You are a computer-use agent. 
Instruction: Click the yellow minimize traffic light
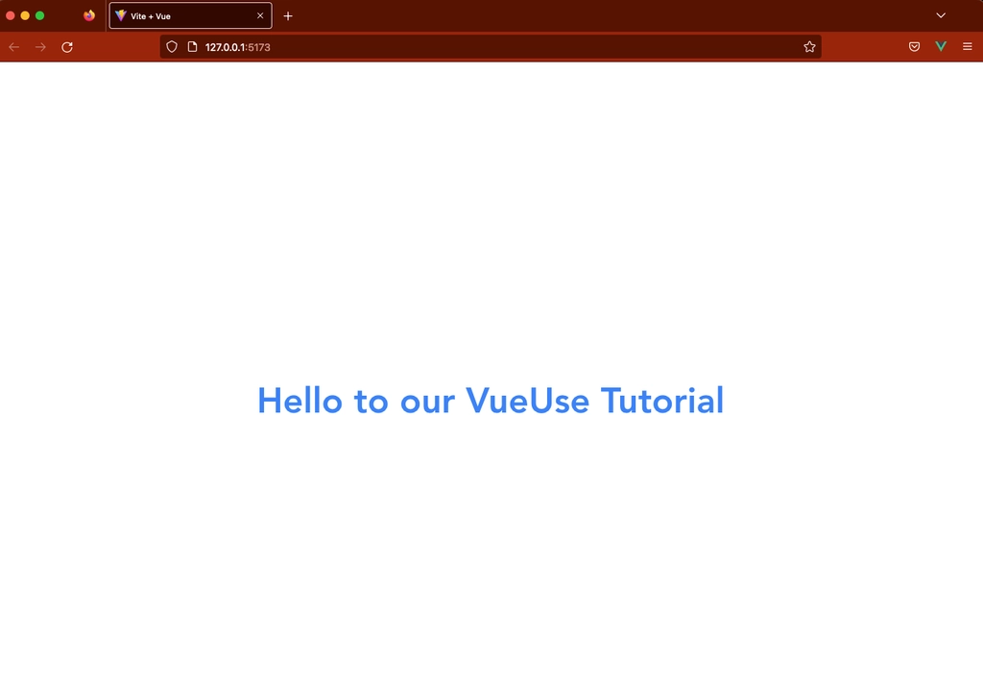tap(25, 15)
